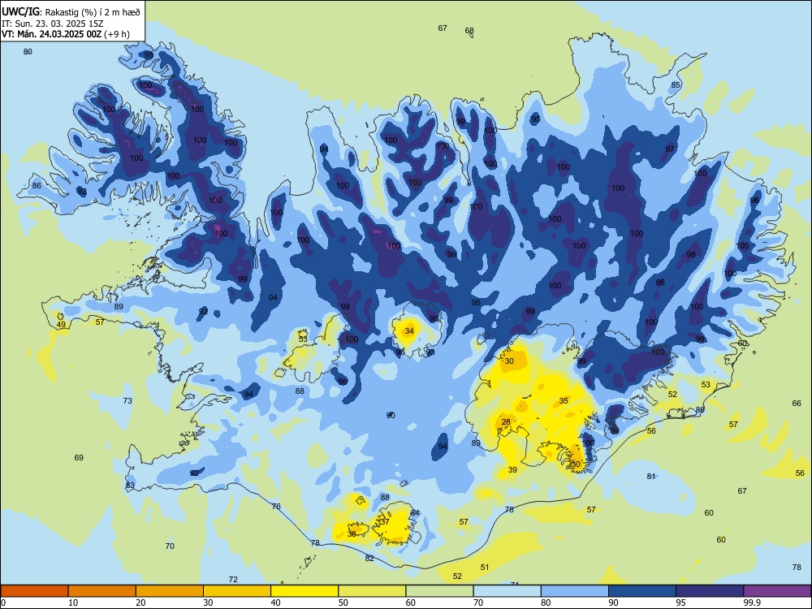812x609 pixels.
Task: Click the humidity value 83 on the map
Action: 130,486
